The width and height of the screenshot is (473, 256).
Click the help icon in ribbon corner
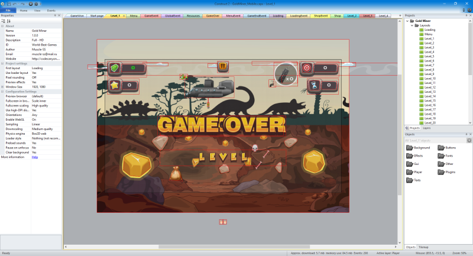point(469,10)
